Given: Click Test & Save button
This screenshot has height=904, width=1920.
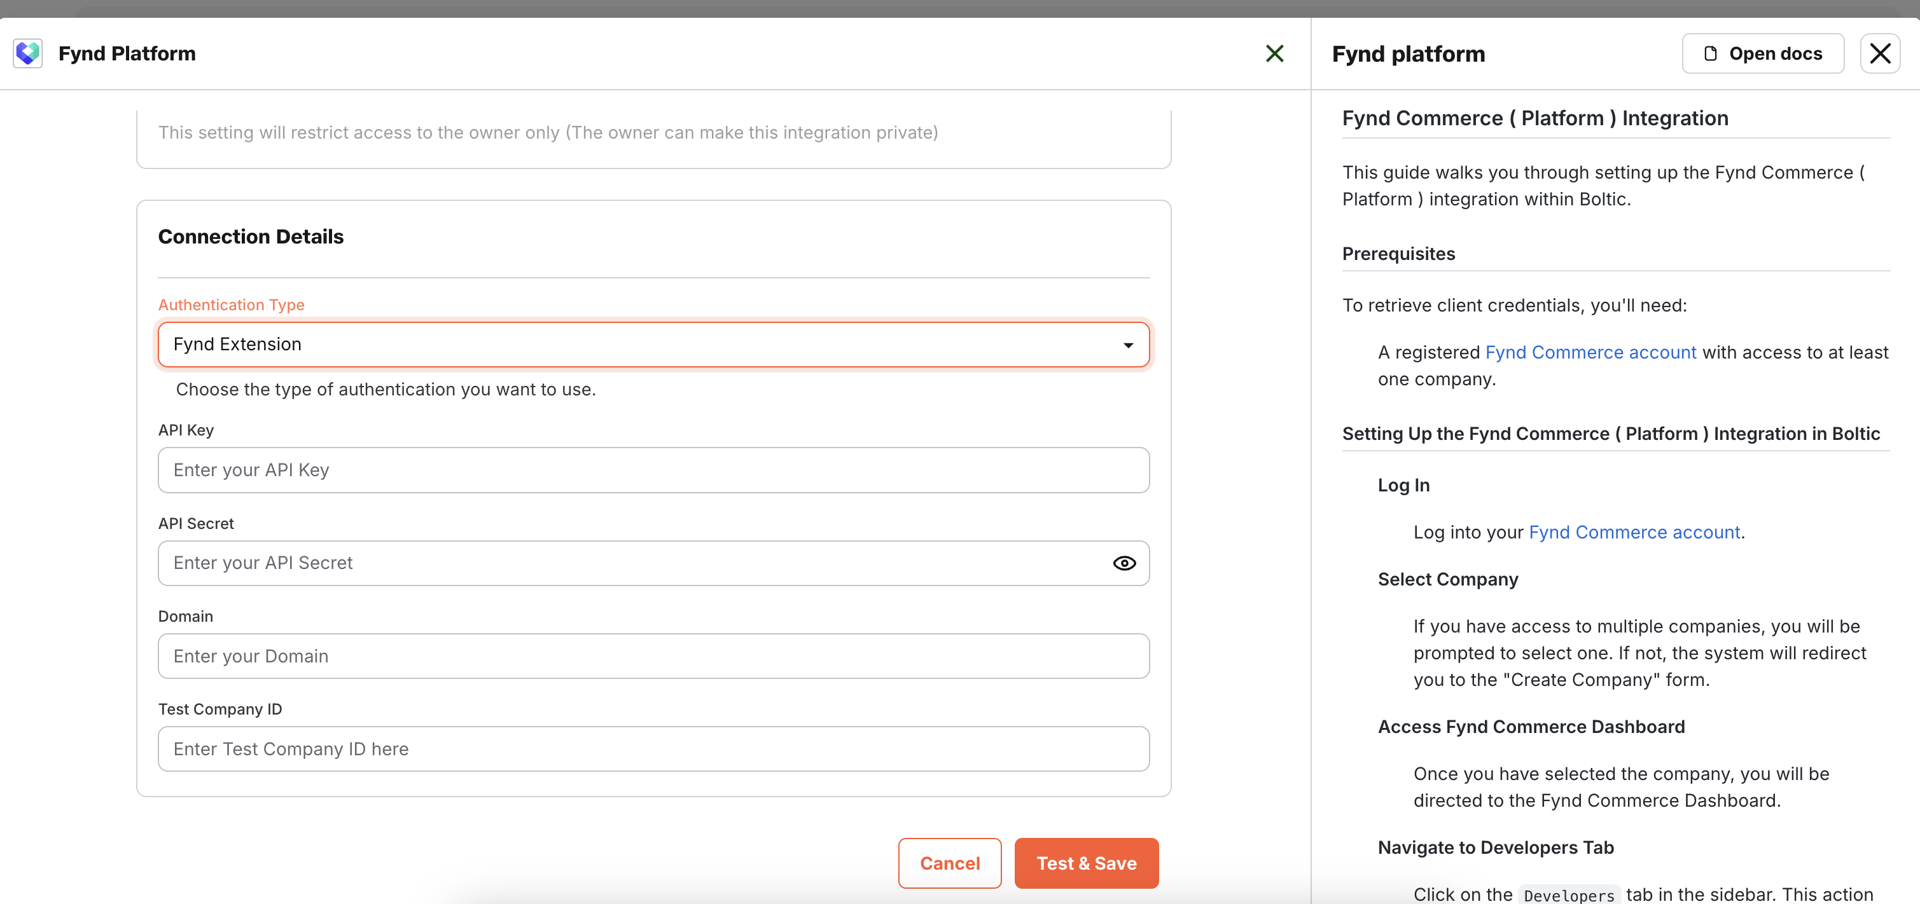Looking at the screenshot, I should pos(1086,863).
